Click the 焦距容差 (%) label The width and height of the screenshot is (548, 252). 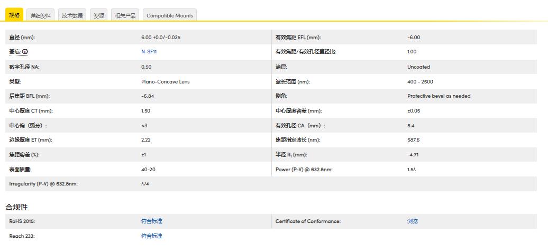24,155
